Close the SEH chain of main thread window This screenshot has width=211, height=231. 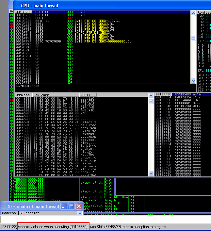tap(79, 206)
